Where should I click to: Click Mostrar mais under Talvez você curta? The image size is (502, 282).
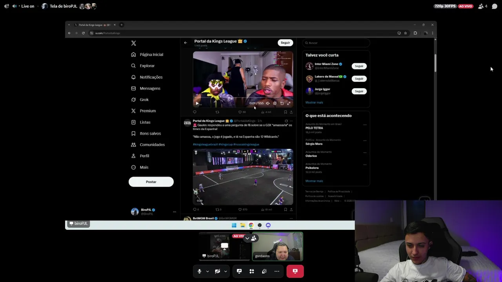(x=314, y=103)
